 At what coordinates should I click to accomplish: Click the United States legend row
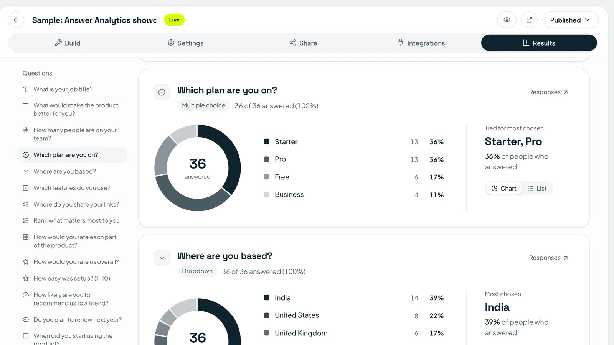pos(354,315)
